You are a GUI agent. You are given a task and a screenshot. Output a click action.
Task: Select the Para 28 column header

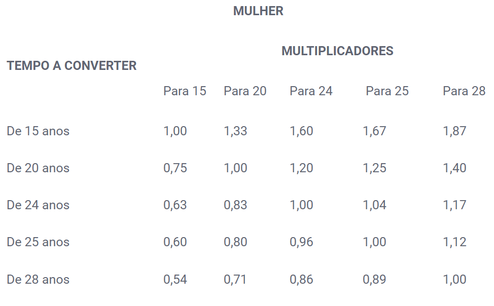point(464,91)
